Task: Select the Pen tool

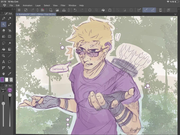Action: [x=3, y=18]
